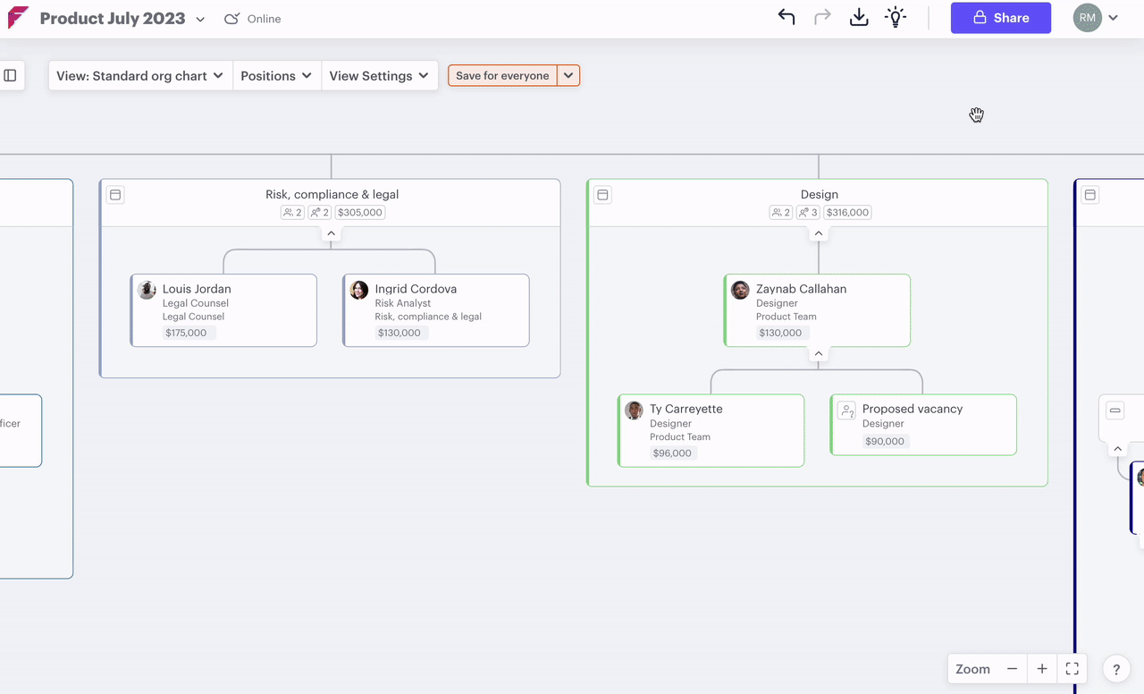Click the download icon in top bar
The width and height of the screenshot is (1144, 694).
859,18
